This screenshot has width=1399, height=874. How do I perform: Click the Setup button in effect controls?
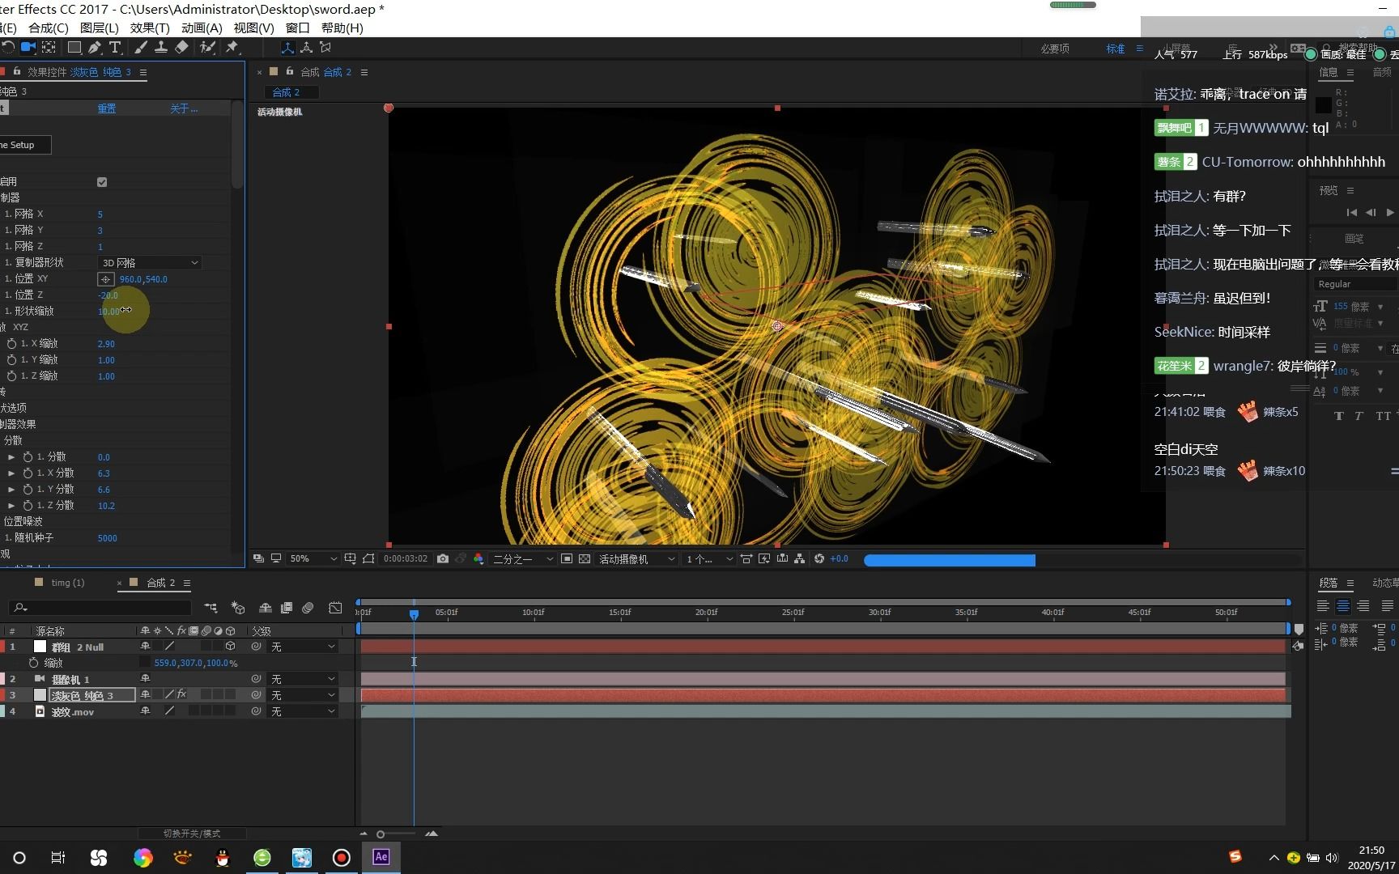25,145
